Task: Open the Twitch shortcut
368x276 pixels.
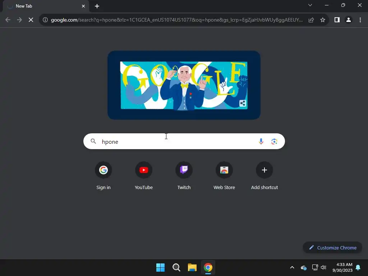Action: [184, 175]
